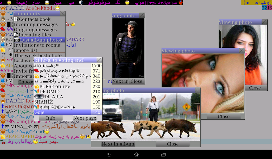
Task: Click butterfly icon in 150 votes row
Action: click(37, 107)
